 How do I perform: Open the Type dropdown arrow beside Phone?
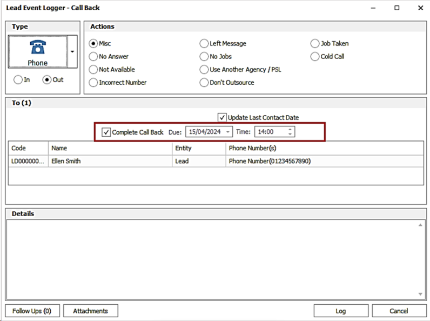(x=73, y=52)
